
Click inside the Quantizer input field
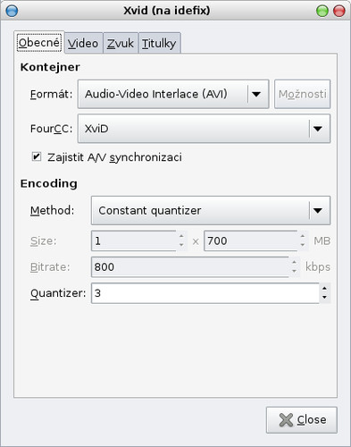tap(205, 293)
